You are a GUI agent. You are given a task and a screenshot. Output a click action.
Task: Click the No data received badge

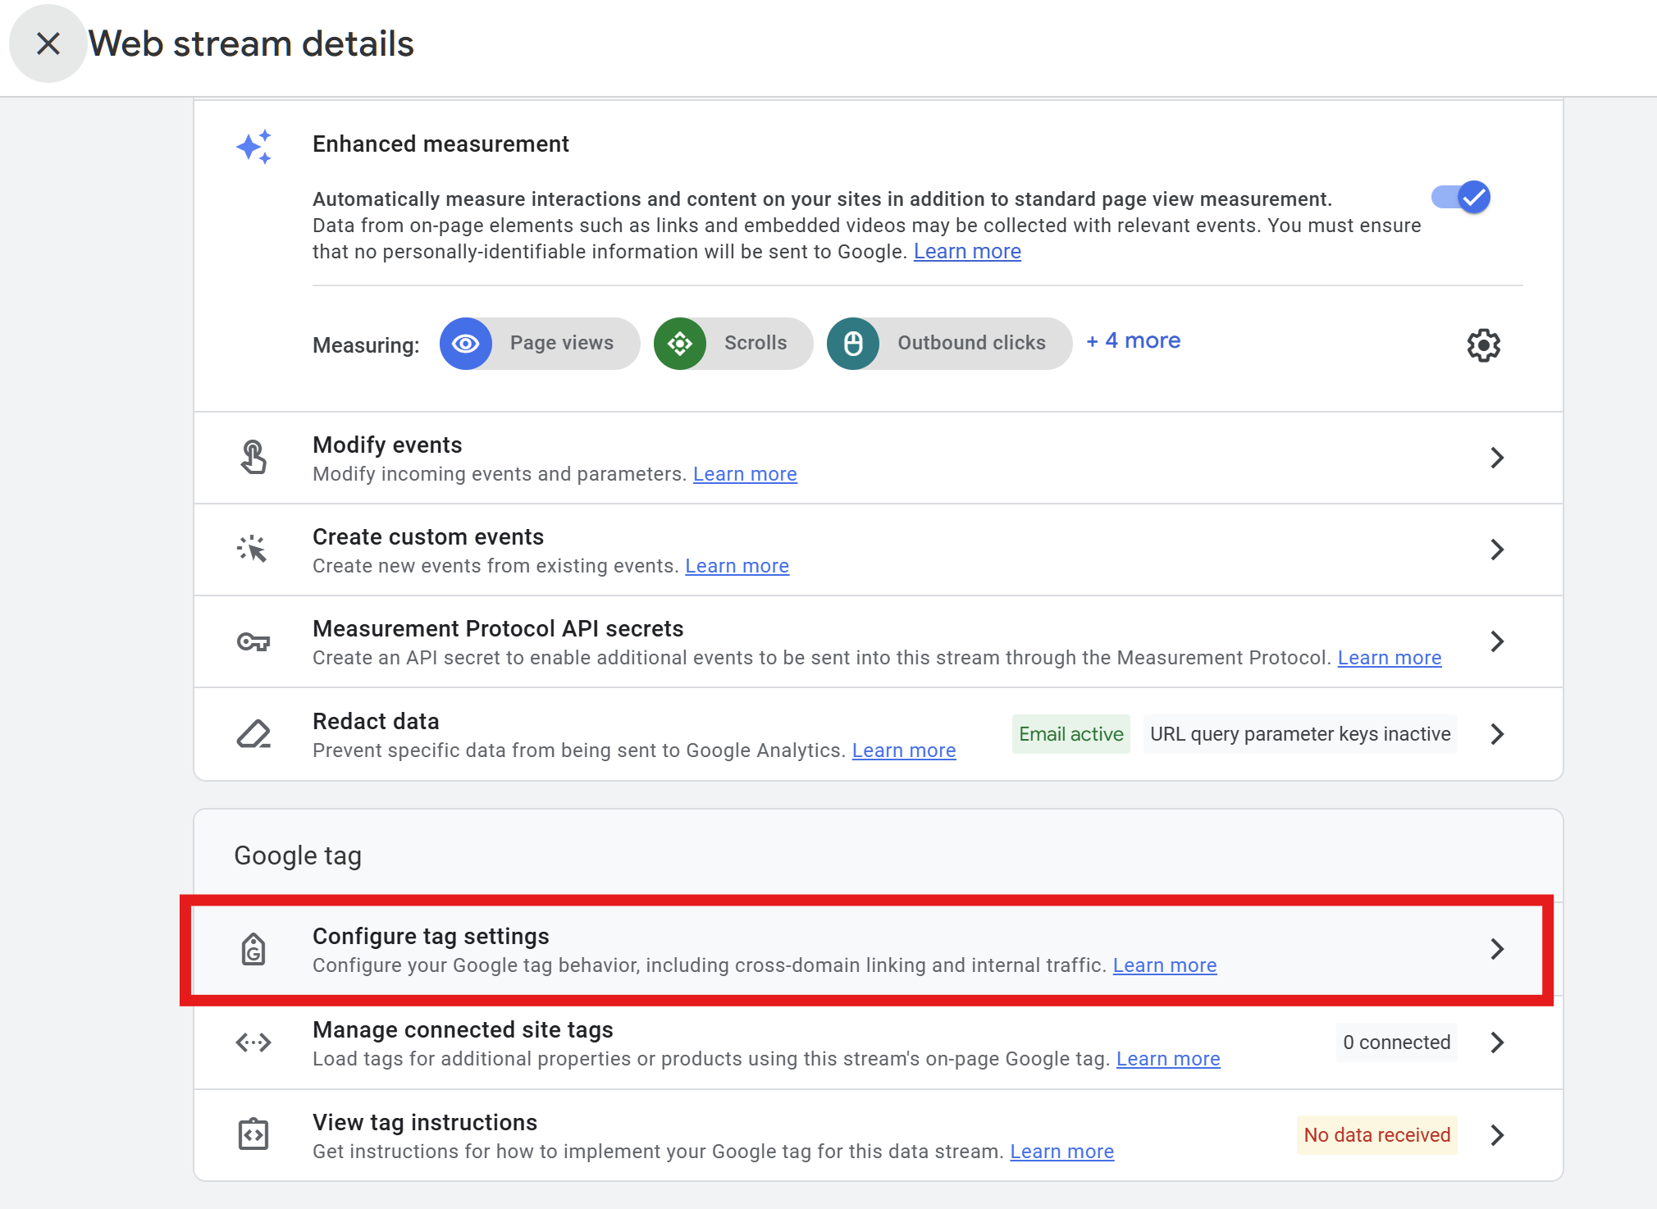[1376, 1135]
